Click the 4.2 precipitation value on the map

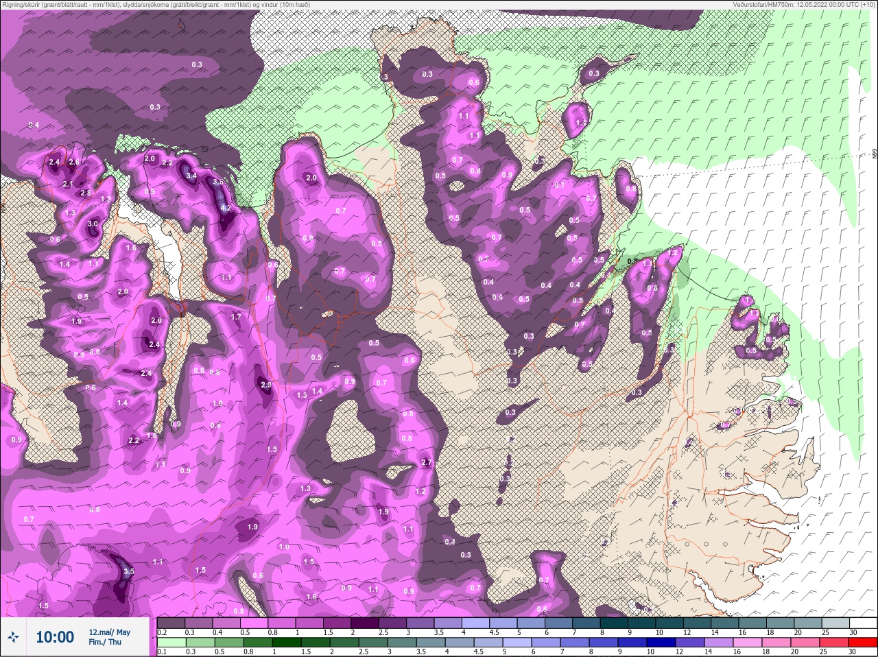tap(224, 208)
